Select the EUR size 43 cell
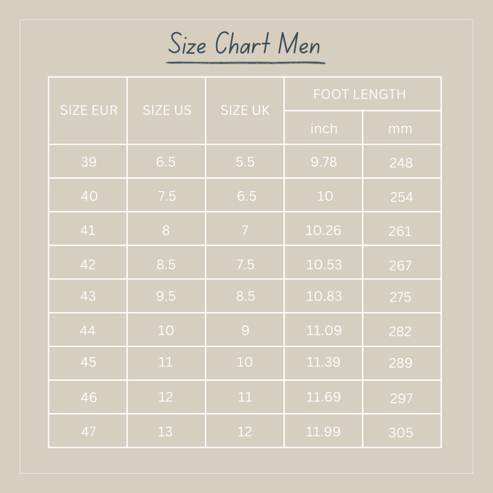493x493 pixels. [x=88, y=296]
